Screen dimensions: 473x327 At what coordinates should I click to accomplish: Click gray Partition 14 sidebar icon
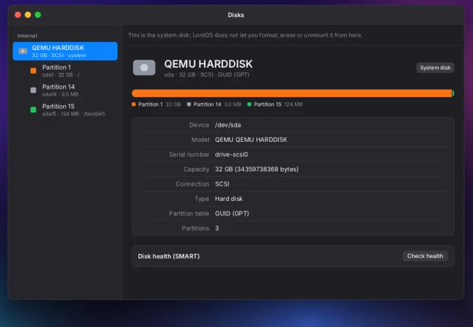[x=34, y=90]
